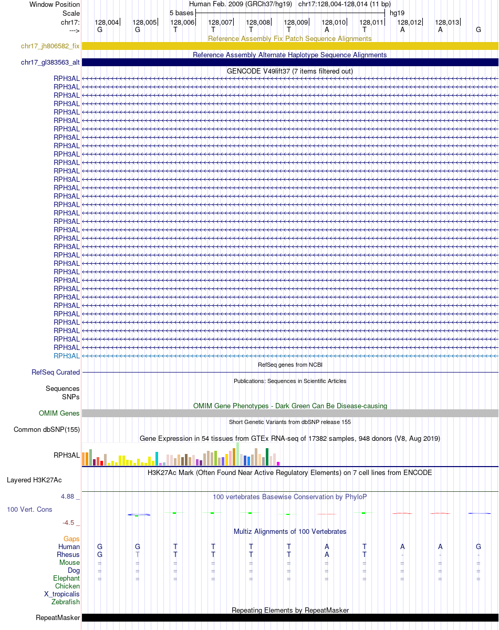Click the Chicken species row label
Screen dimensions: 499x630
pyautogui.click(x=68, y=586)
